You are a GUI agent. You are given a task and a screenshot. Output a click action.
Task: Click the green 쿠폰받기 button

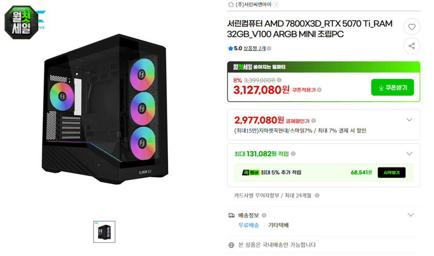tap(392, 87)
